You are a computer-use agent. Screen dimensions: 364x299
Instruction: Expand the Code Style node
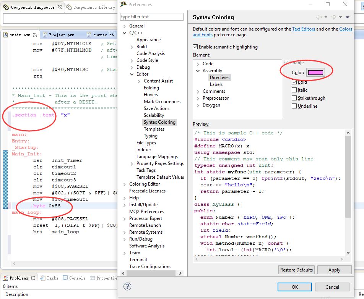pyautogui.click(x=132, y=60)
